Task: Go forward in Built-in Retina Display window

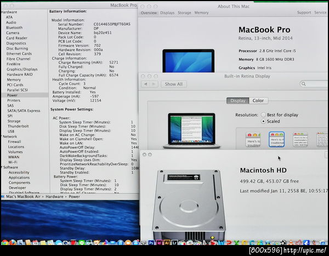Action: [x=154, y=84]
